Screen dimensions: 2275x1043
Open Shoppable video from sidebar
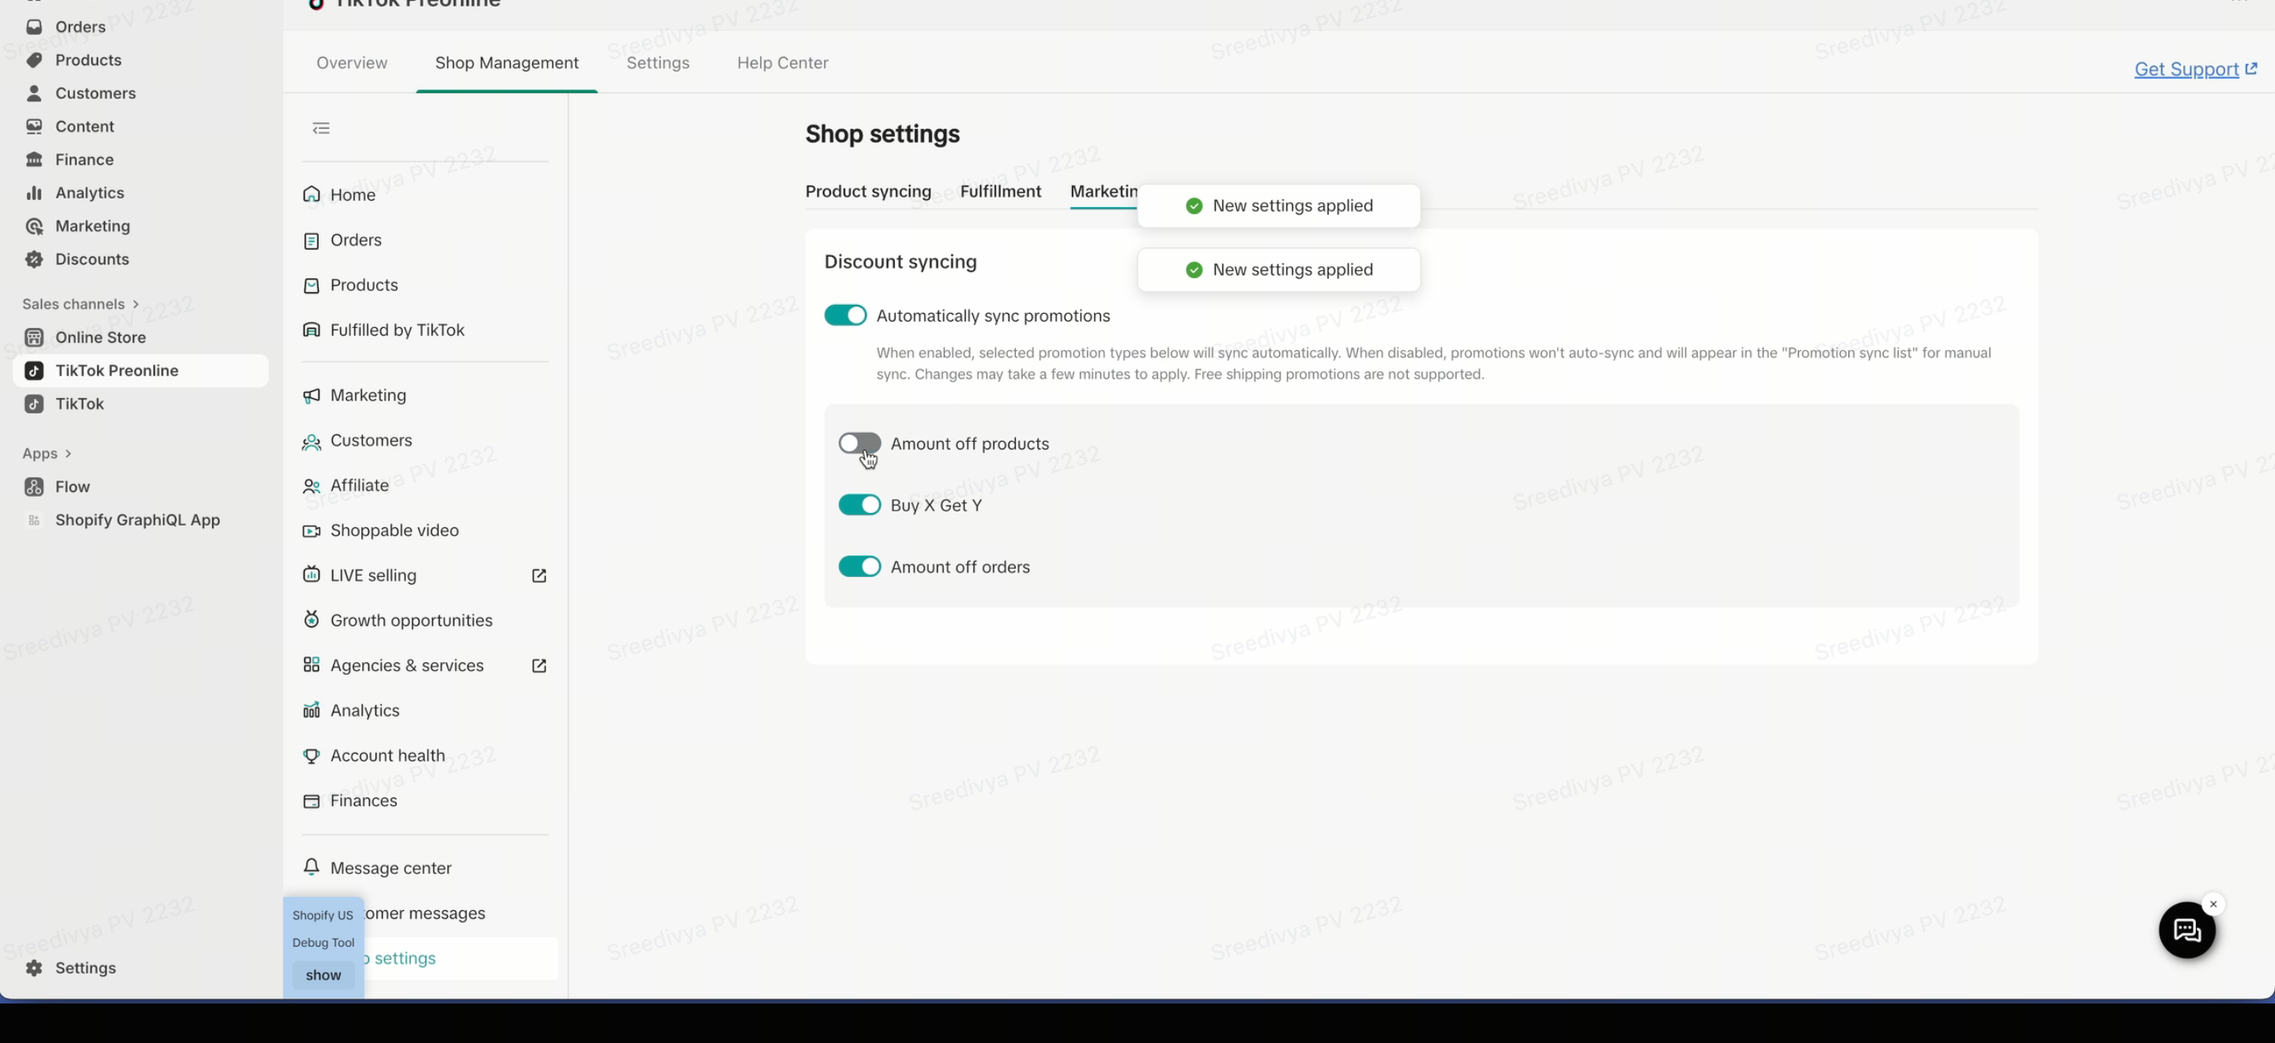point(394,531)
